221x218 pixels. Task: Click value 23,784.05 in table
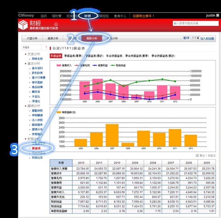click(83, 168)
